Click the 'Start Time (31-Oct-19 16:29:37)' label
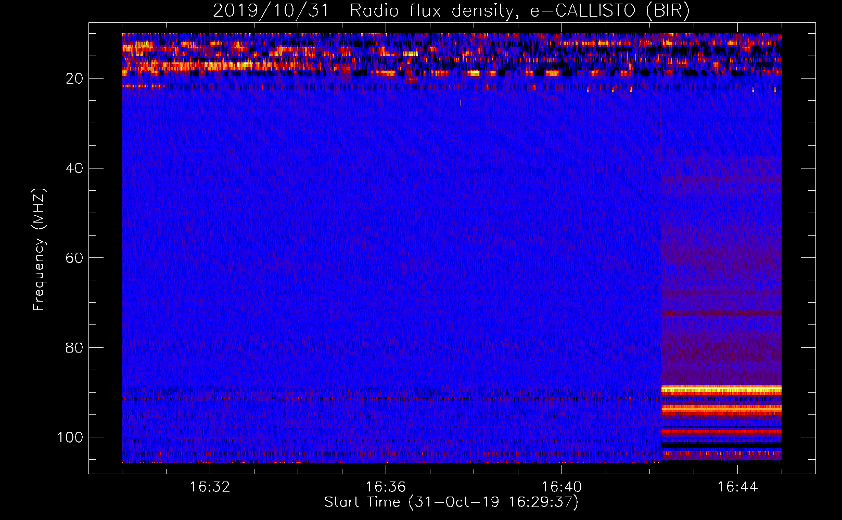The width and height of the screenshot is (842, 520). [451, 502]
